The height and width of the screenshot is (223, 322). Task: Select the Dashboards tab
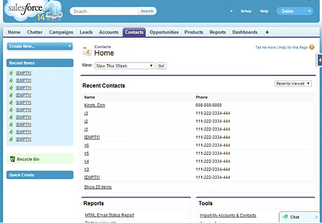pos(245,32)
